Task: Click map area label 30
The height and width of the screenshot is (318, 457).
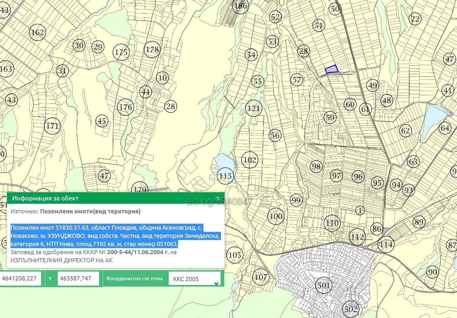Action: (79, 45)
